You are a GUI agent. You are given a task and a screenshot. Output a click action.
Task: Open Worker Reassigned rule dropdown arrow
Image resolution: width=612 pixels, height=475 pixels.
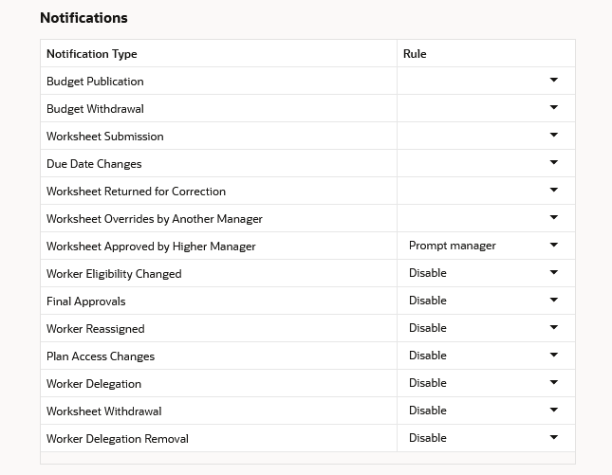coord(553,327)
